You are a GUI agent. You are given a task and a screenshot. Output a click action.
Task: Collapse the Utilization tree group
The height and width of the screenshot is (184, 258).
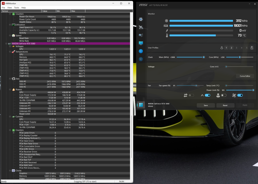coord(10,25)
